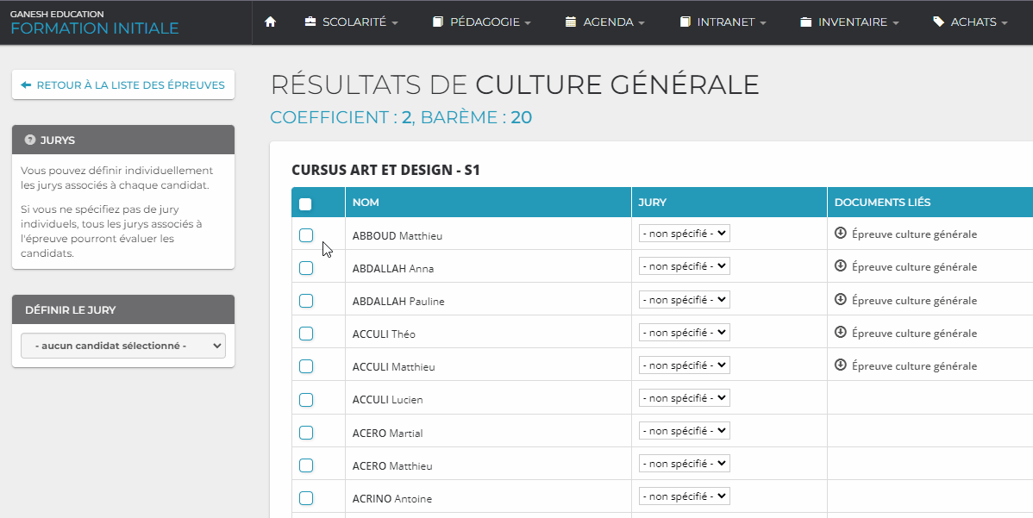This screenshot has width=1033, height=518.
Task: Click the Inventaire folder icon
Action: tap(805, 22)
